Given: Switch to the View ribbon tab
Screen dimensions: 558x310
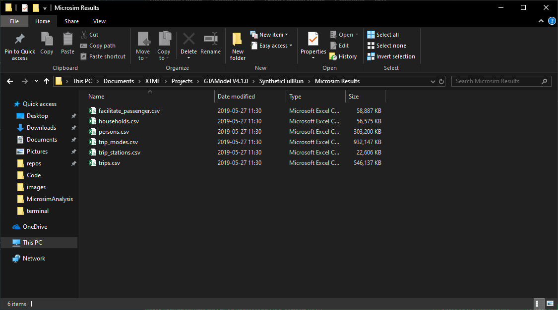Looking at the screenshot, I should click(99, 21).
